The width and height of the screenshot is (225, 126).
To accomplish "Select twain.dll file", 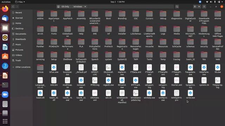I will pos(40,94).
